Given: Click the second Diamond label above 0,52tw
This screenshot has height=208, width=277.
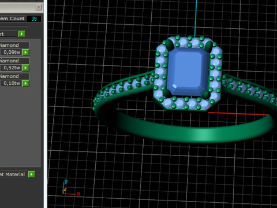Looking at the screenshot, I should tap(14, 61).
